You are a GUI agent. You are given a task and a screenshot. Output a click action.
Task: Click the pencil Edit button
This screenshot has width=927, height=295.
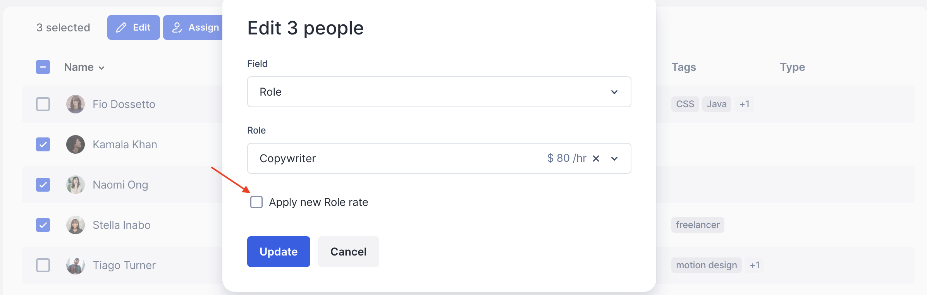[x=133, y=27]
